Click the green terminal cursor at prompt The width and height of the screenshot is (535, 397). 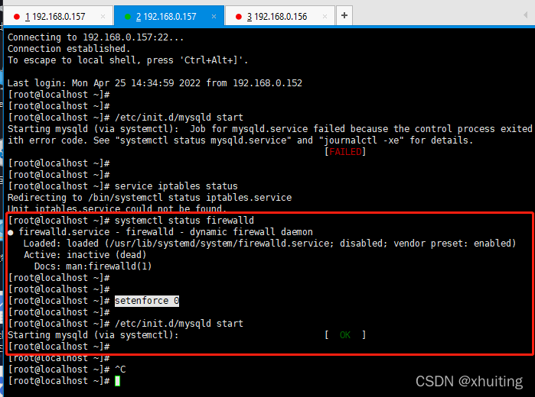pyautogui.click(x=117, y=381)
